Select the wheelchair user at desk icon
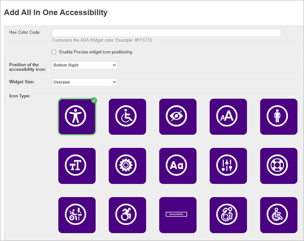The width and height of the screenshot is (304, 241). coord(77,215)
